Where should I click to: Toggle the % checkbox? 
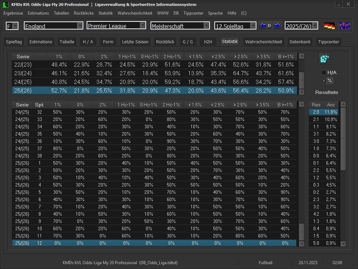pyautogui.click(x=324, y=80)
